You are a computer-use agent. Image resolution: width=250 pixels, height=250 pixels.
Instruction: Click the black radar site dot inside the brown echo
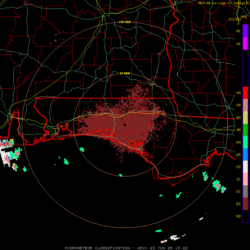[x=125, y=125]
